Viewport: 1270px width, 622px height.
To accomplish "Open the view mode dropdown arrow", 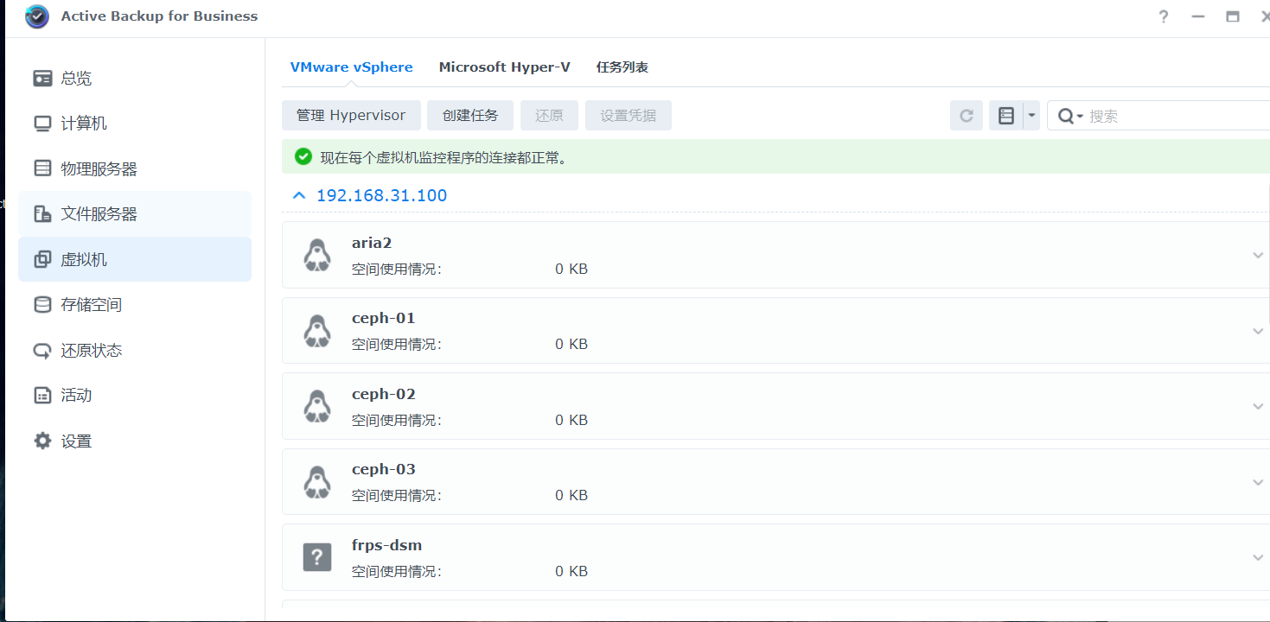I will pyautogui.click(x=1031, y=116).
